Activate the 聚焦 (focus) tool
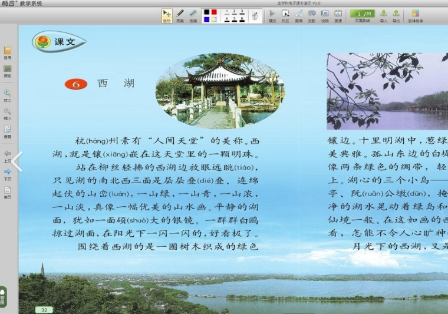 299,14
